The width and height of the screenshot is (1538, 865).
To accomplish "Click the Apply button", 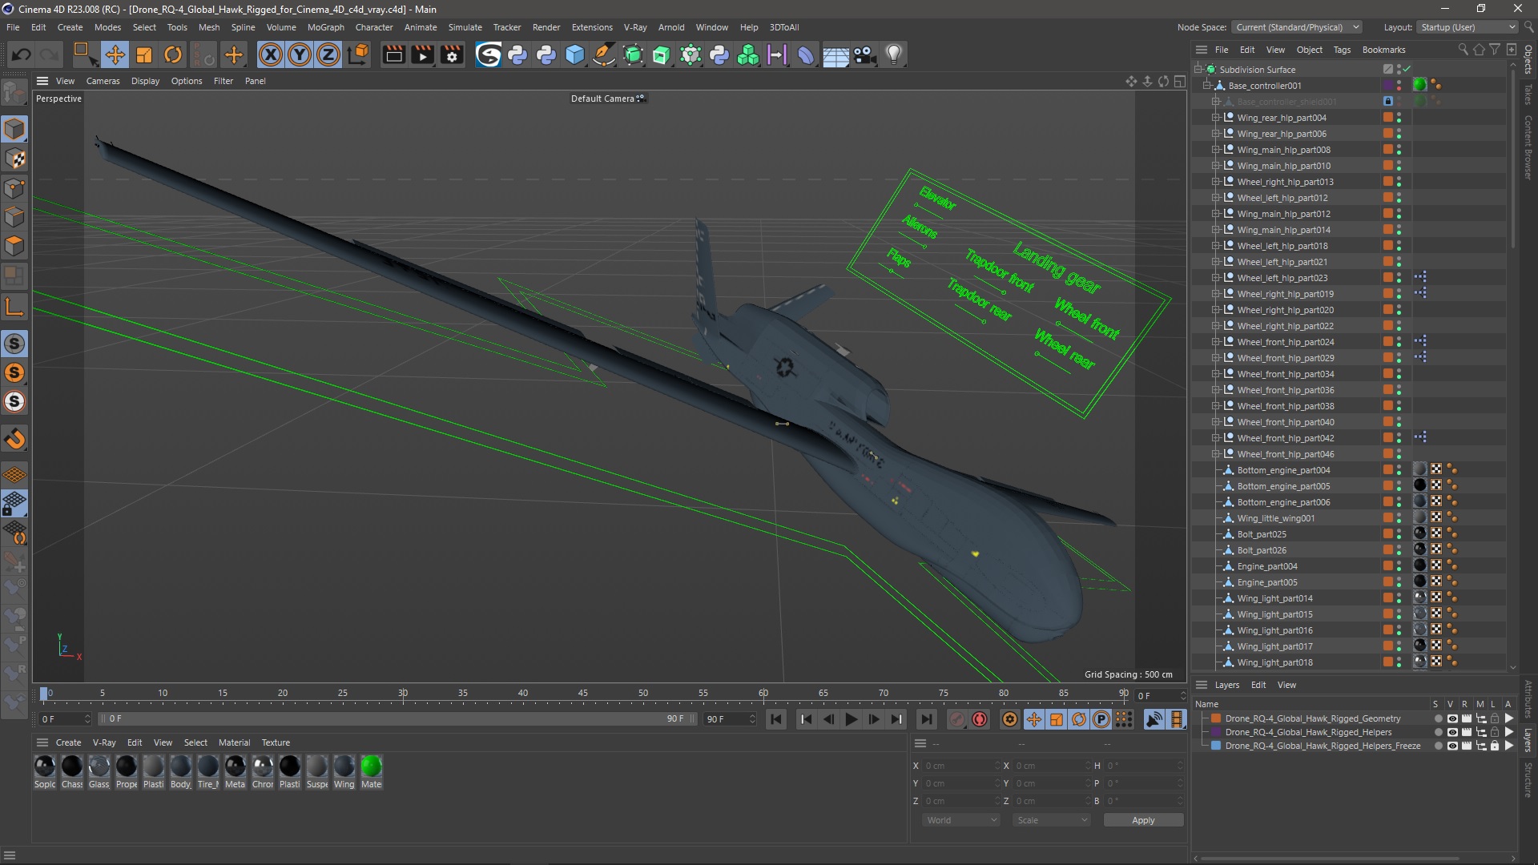I will [x=1143, y=820].
